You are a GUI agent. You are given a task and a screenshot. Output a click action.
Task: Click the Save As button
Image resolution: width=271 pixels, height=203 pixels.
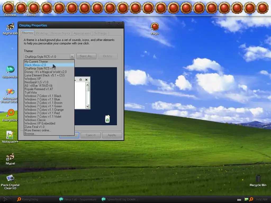pos(86,56)
